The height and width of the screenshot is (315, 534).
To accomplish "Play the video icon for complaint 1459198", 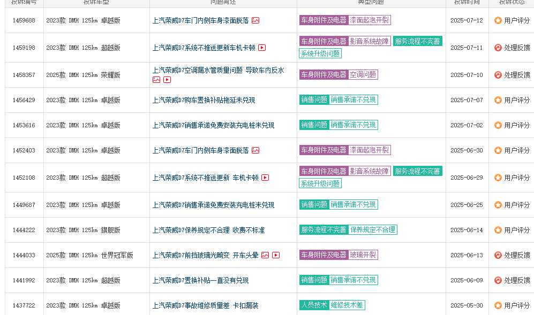I will pos(262,48).
